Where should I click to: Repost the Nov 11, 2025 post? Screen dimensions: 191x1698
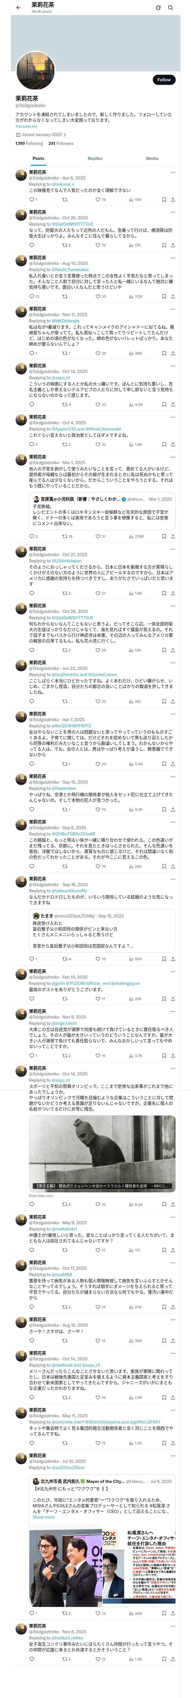65,353
